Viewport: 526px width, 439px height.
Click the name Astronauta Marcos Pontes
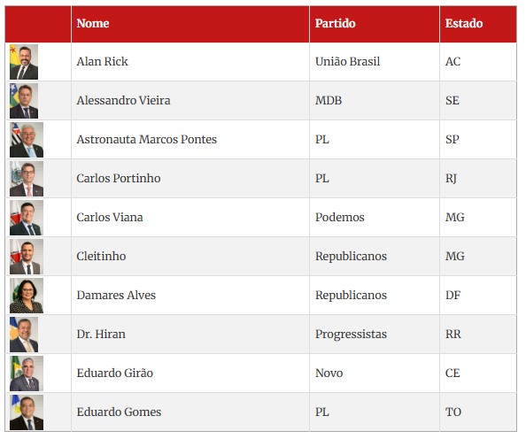click(x=147, y=139)
